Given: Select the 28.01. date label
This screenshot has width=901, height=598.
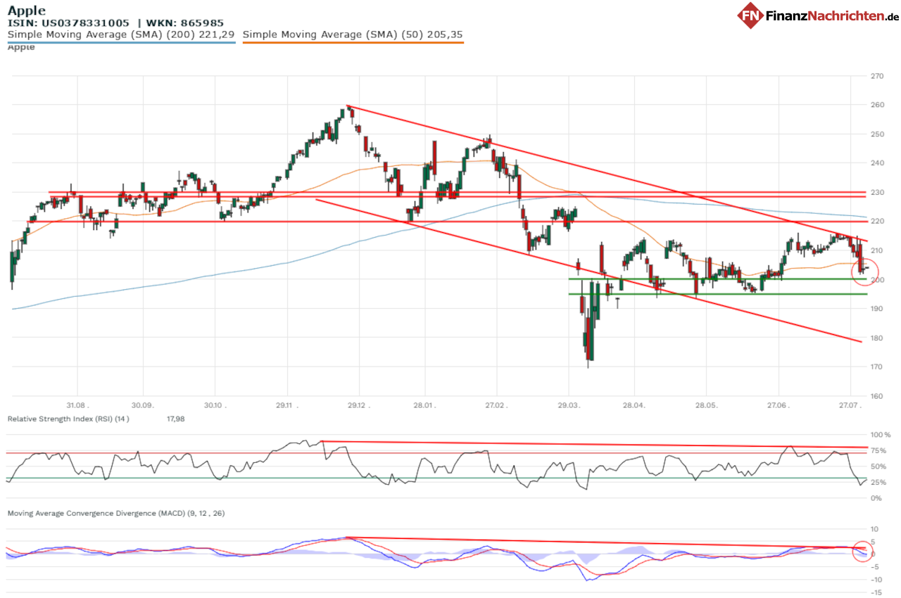Looking at the screenshot, I should click(x=424, y=405).
